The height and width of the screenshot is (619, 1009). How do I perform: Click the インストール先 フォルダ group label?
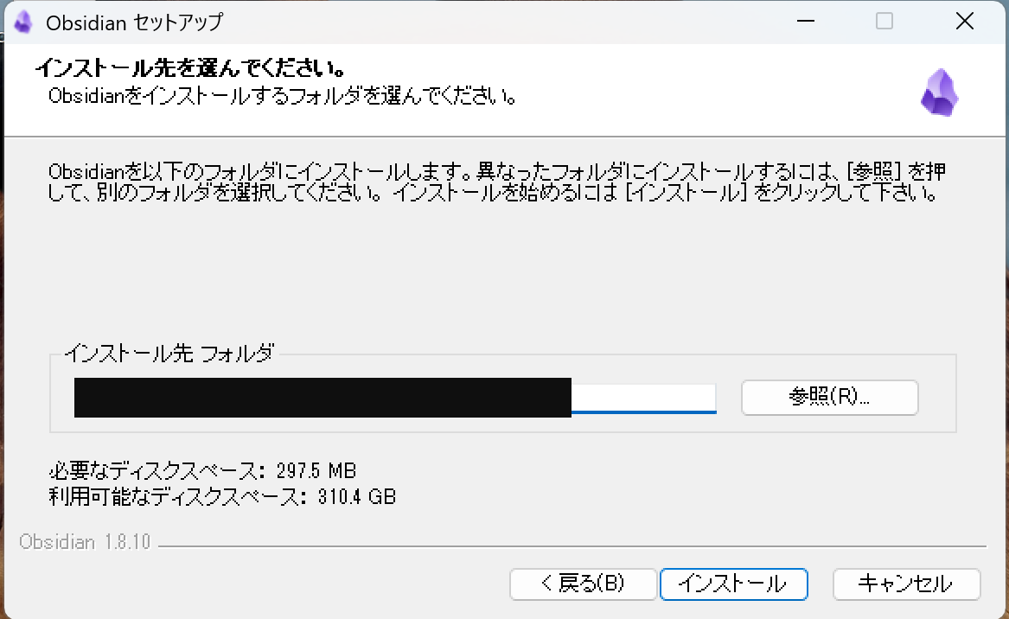click(169, 353)
